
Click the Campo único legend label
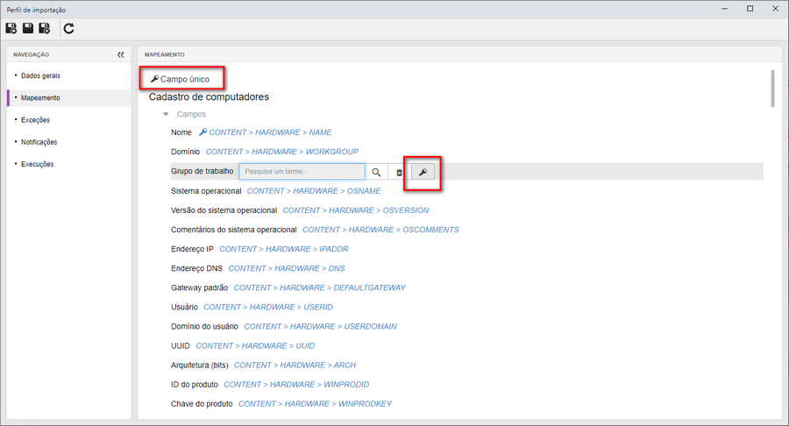[x=185, y=79]
